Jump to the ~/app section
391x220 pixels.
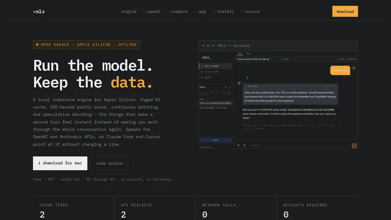pyautogui.click(x=200, y=11)
